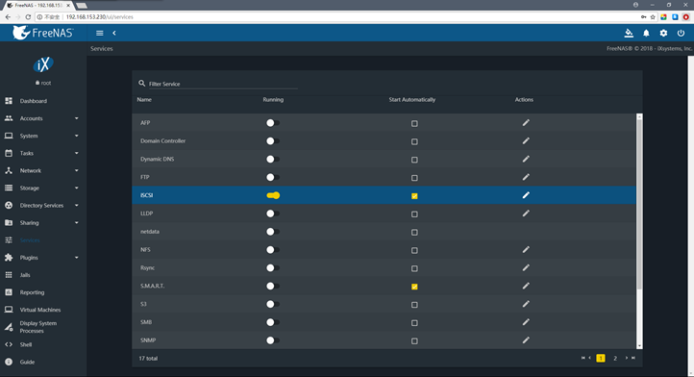694x377 pixels.
Task: Open Dynamic DNS edit pencil
Action: [526, 159]
